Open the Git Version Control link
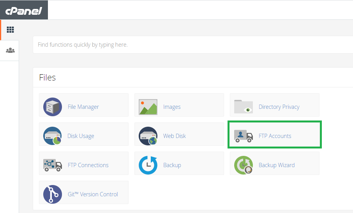 pyautogui.click(x=93, y=194)
